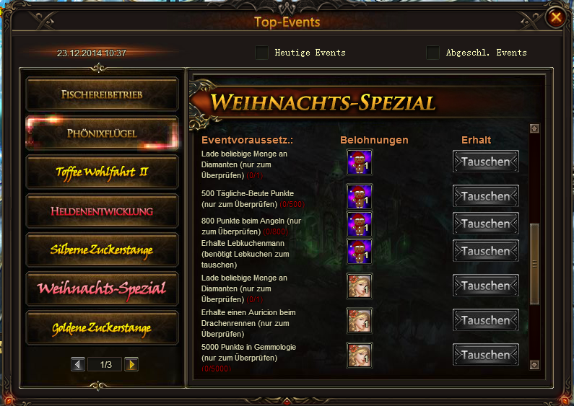Image resolution: width=574 pixels, height=406 pixels.
Task: Open the Fischereibetrieb event tab
Action: [x=102, y=94]
